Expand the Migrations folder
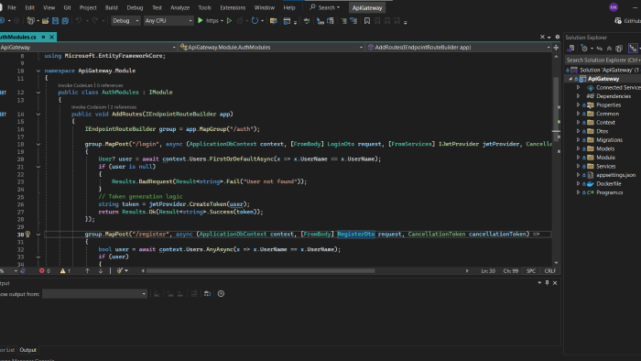The height and width of the screenshot is (361, 641). pyautogui.click(x=578, y=140)
